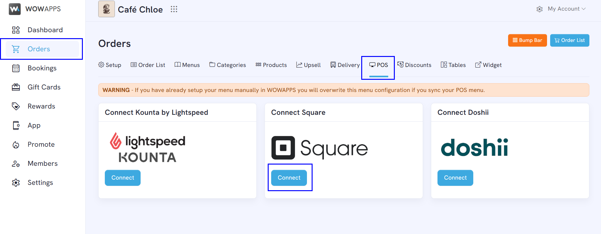
Task: Click the Connect Square card heading
Action: [x=298, y=113]
